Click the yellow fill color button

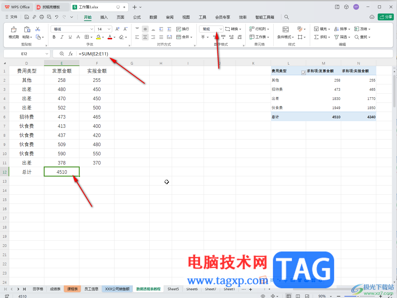(x=98, y=37)
